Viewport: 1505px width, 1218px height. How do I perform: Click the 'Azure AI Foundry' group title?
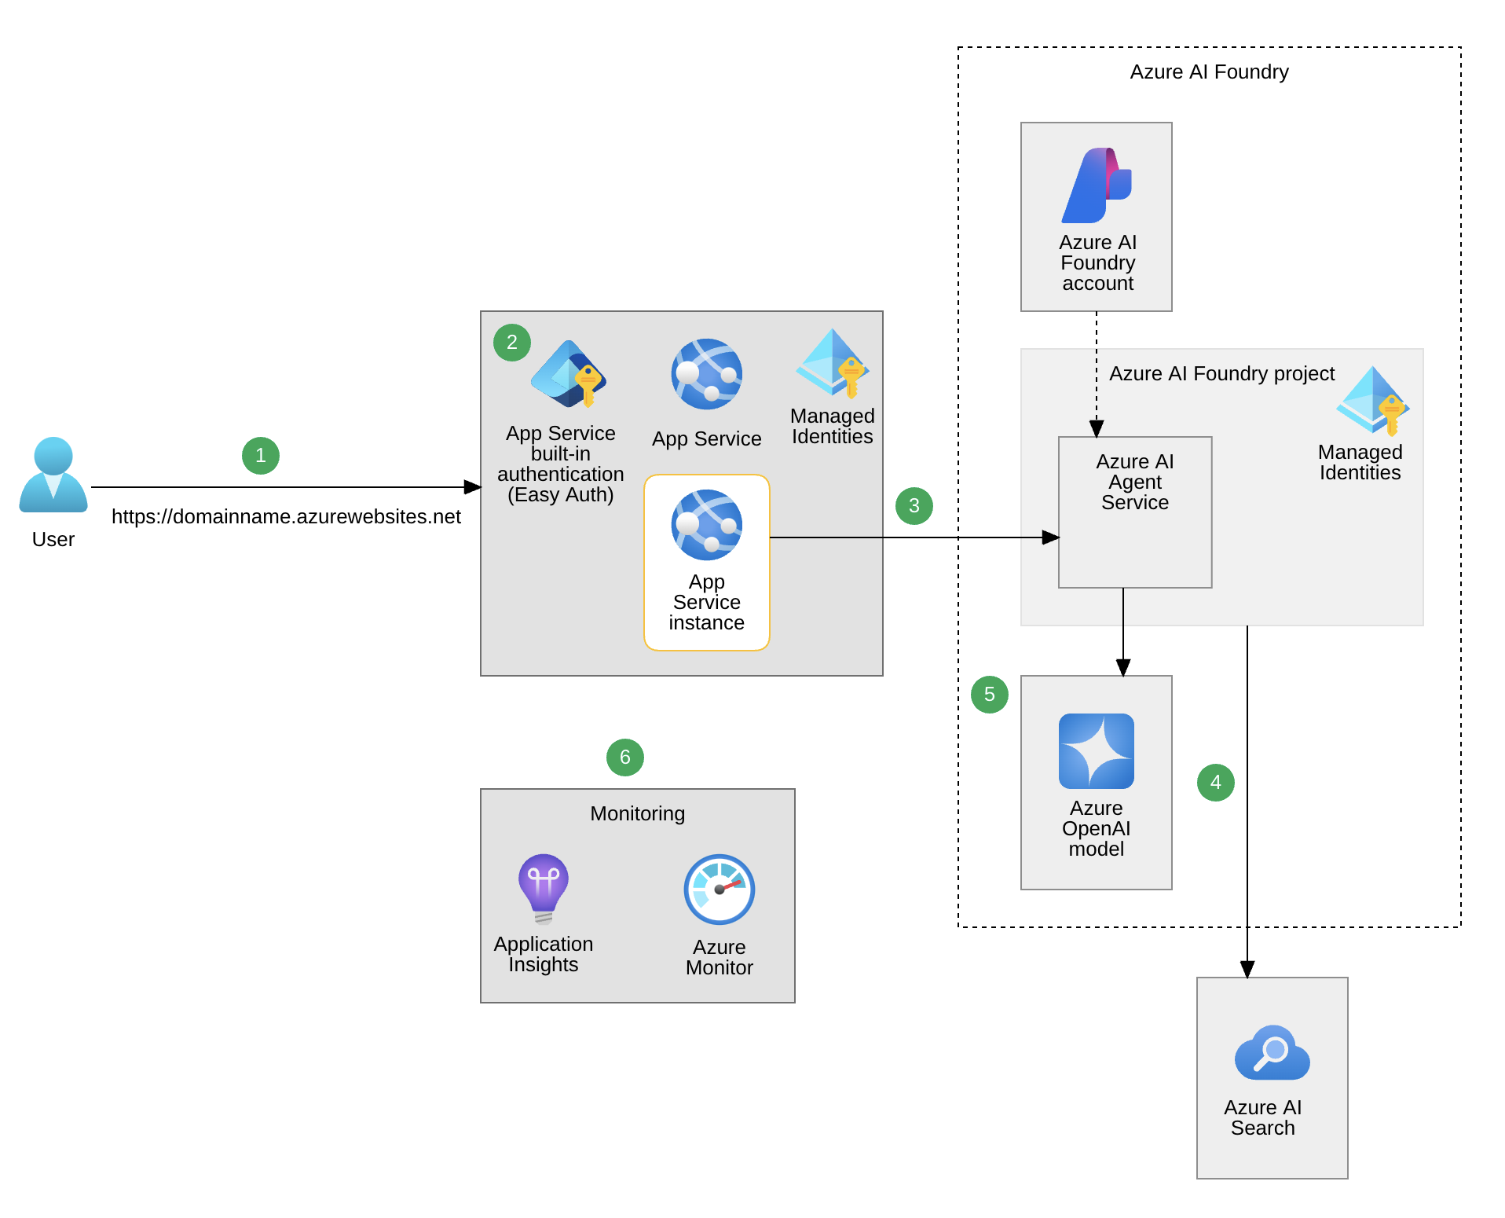click(x=1210, y=72)
